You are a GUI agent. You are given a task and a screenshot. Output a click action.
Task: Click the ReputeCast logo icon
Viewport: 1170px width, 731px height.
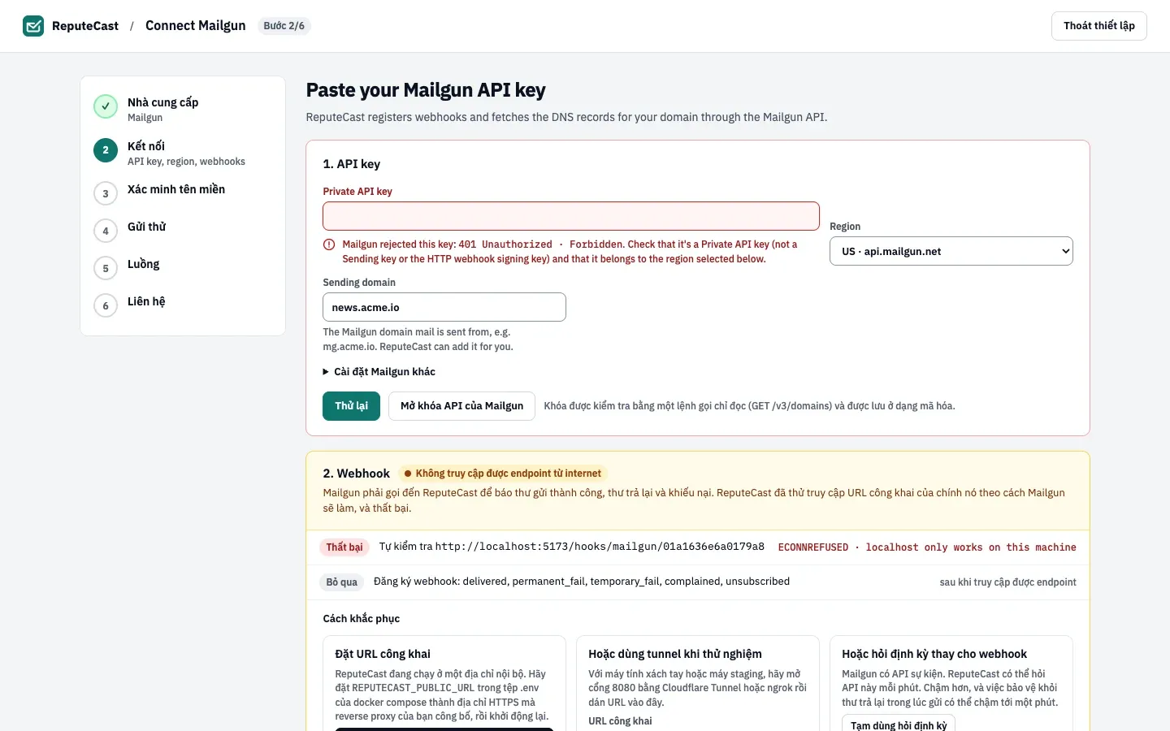pyautogui.click(x=33, y=26)
